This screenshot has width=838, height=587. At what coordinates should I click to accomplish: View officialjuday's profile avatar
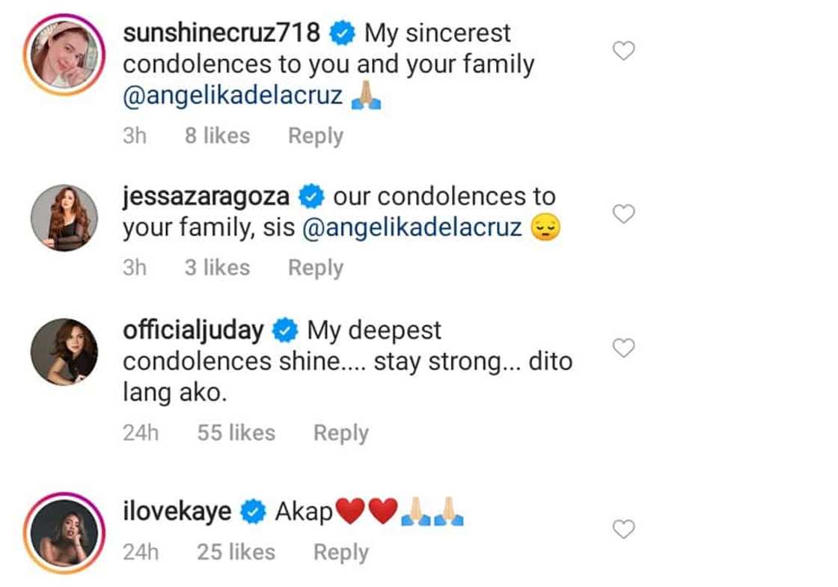point(64,351)
